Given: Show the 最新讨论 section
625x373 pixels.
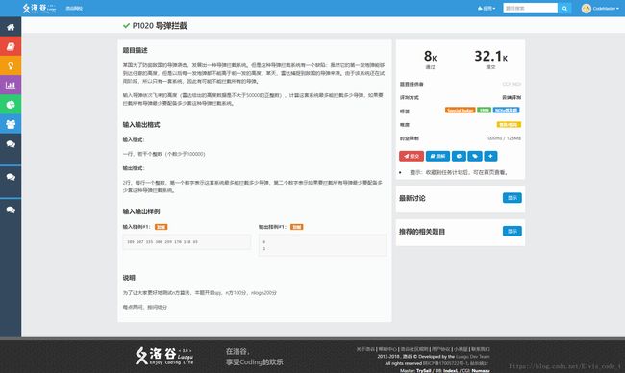Looking at the screenshot, I should [x=512, y=198].
